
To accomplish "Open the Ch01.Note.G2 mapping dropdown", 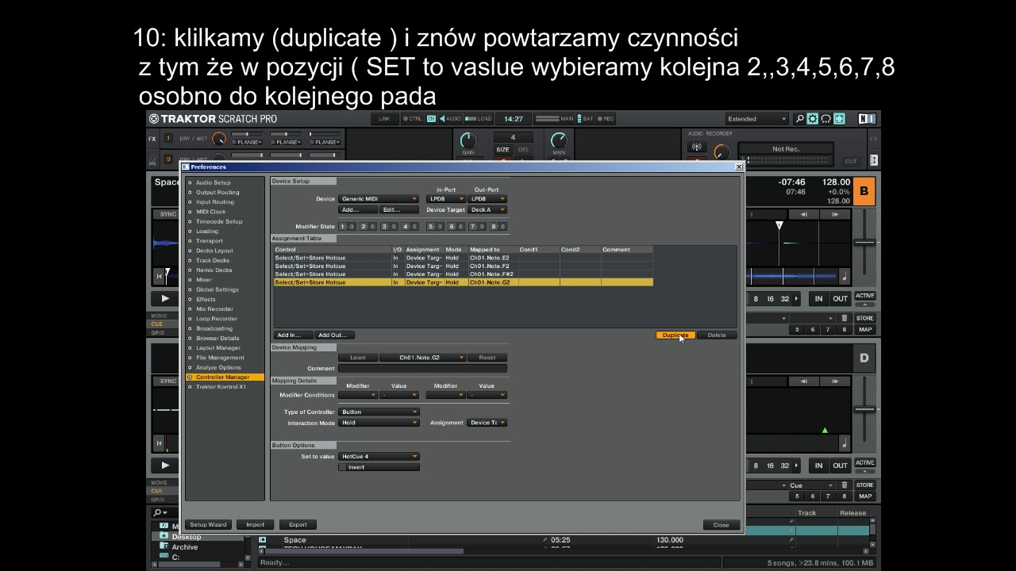I will 422,358.
